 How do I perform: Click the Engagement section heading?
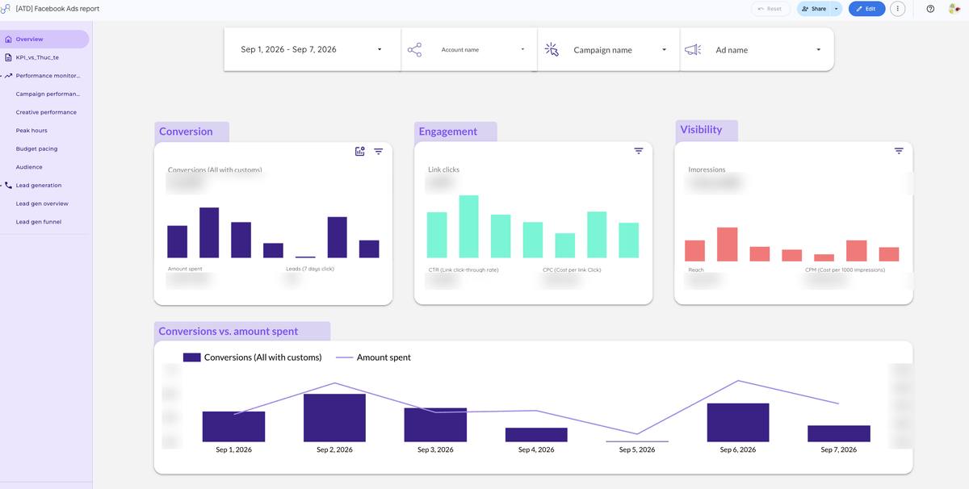(x=447, y=132)
